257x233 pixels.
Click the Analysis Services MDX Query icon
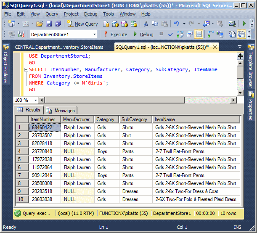(x=115, y=24)
